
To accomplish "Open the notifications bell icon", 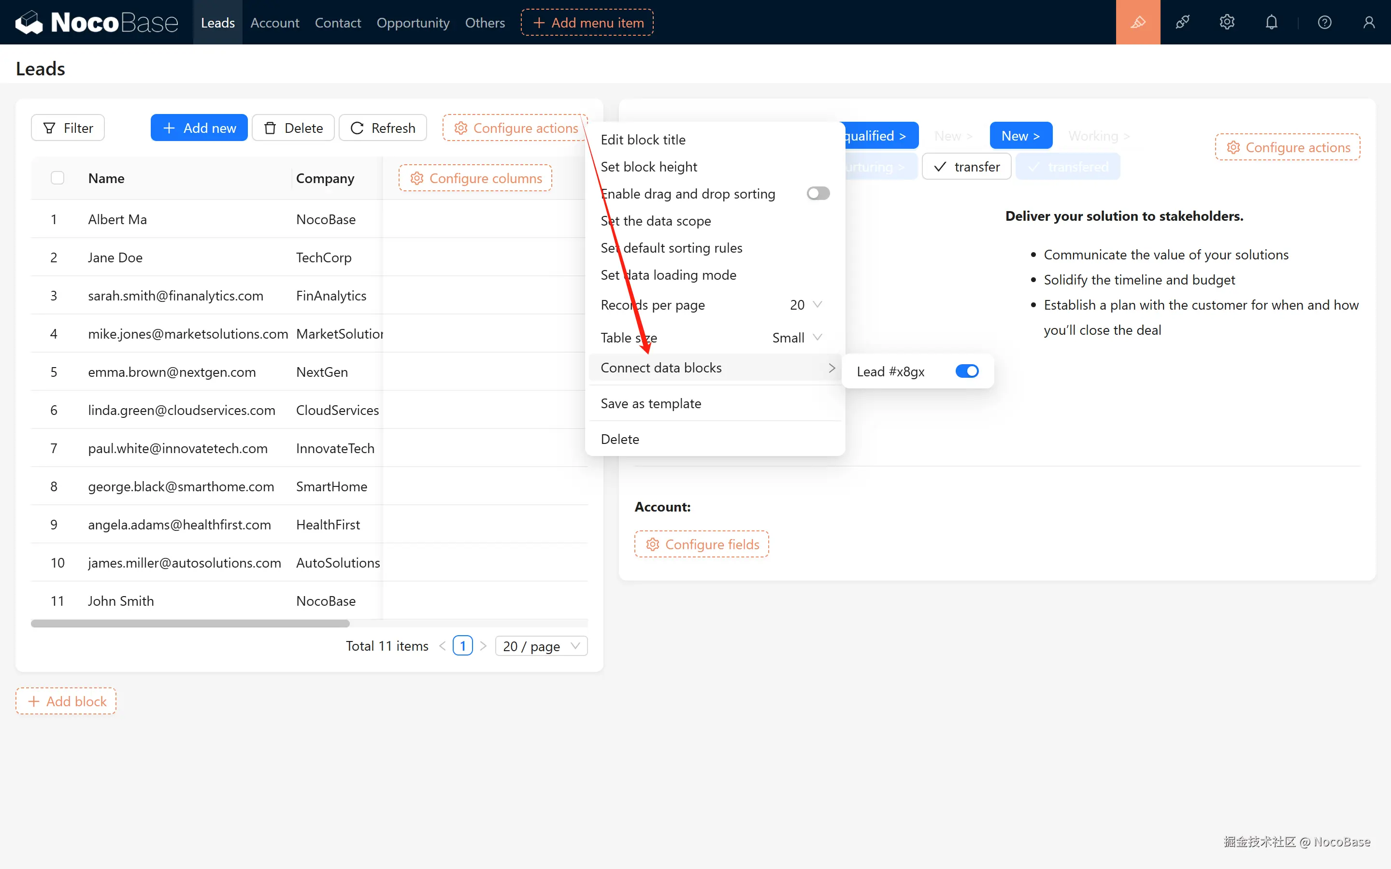I will tap(1272, 22).
